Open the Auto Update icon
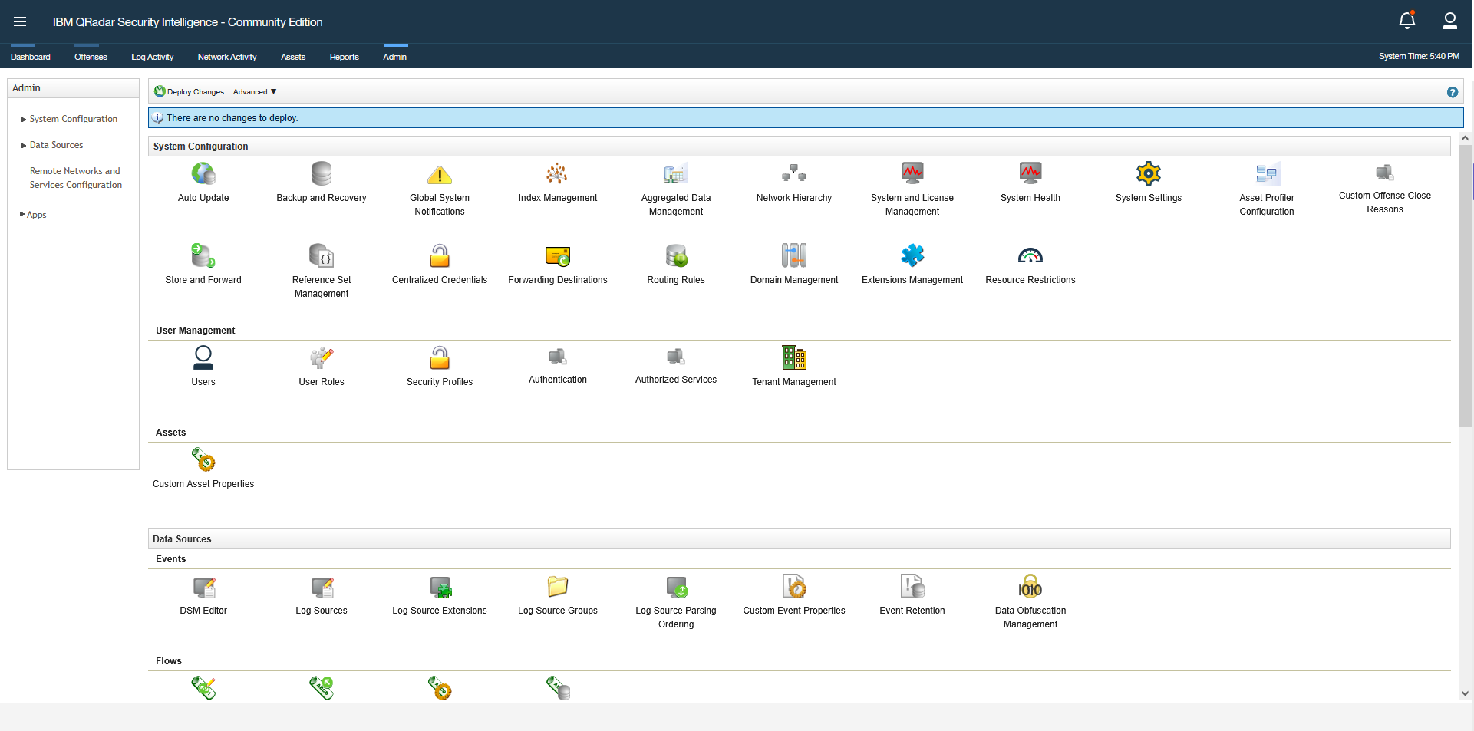This screenshot has height=731, width=1474. [203, 174]
